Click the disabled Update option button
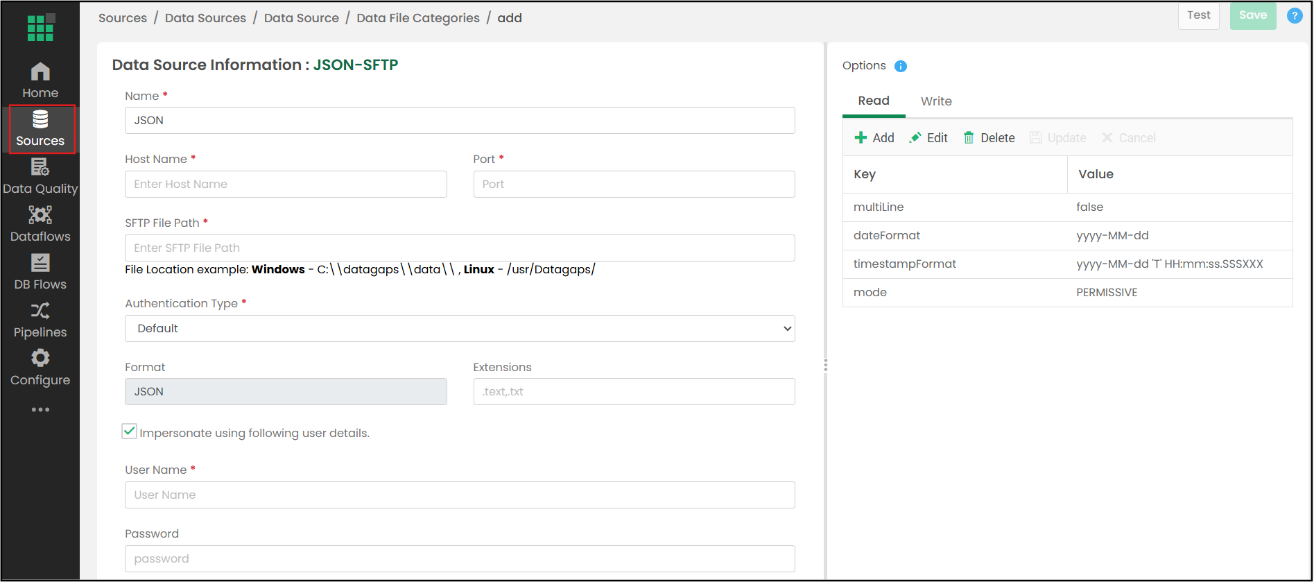Screen dimensions: 1314x582 [1058, 137]
